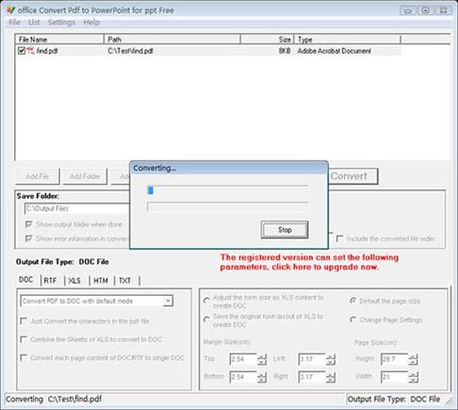Click the red upgrade to registered version link

pyautogui.click(x=309, y=262)
